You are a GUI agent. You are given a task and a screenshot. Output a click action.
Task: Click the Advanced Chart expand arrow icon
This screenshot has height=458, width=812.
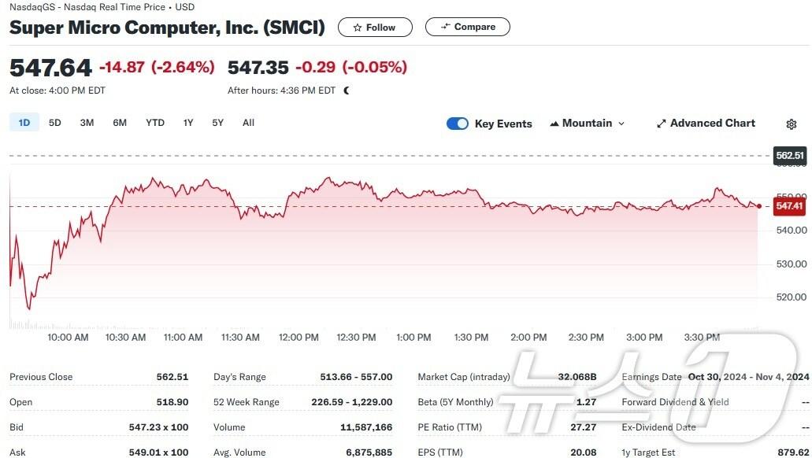pyautogui.click(x=662, y=124)
